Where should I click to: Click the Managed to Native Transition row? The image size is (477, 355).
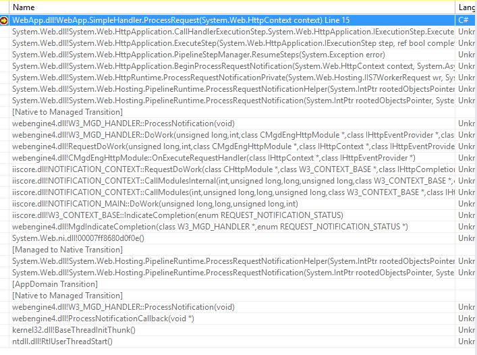[x=67, y=250]
